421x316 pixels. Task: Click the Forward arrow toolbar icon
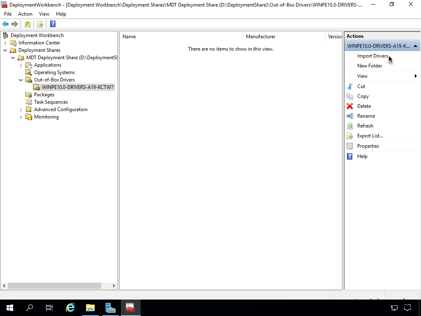(x=15, y=24)
